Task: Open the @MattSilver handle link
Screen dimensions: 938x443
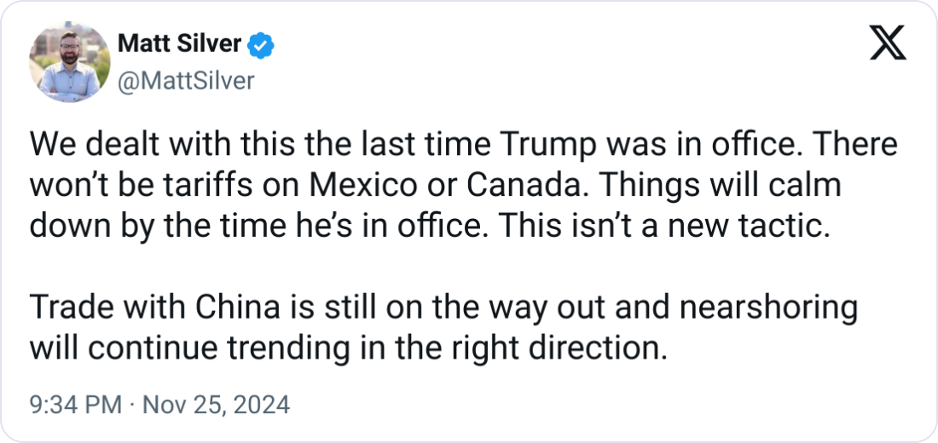Action: tap(185, 80)
